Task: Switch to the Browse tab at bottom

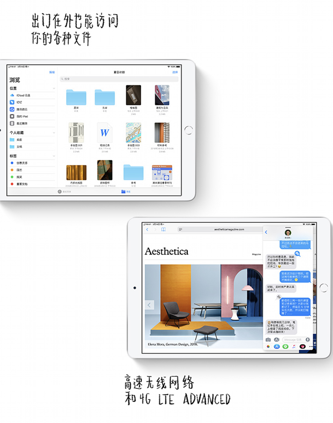Action: (125, 192)
